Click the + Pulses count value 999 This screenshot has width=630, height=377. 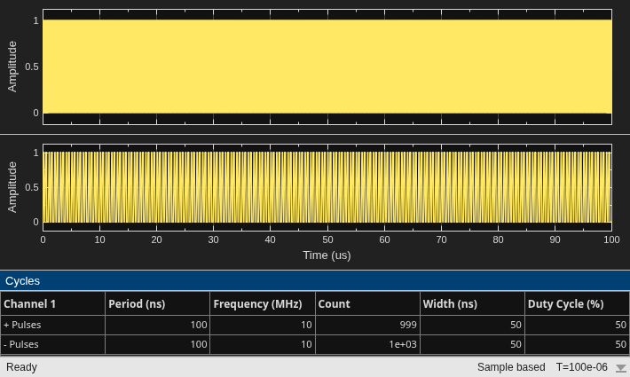pyautogui.click(x=408, y=325)
